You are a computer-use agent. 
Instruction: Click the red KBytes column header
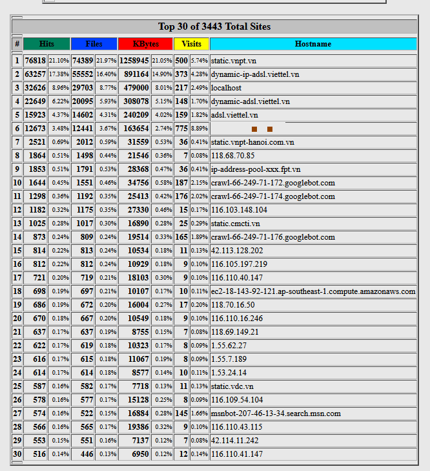[145, 44]
